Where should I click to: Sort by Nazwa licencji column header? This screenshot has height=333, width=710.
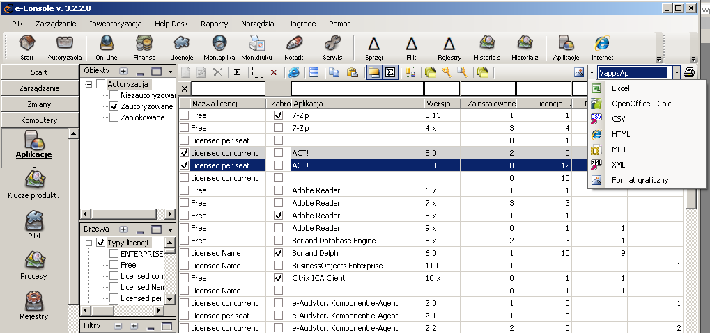pyautogui.click(x=229, y=104)
